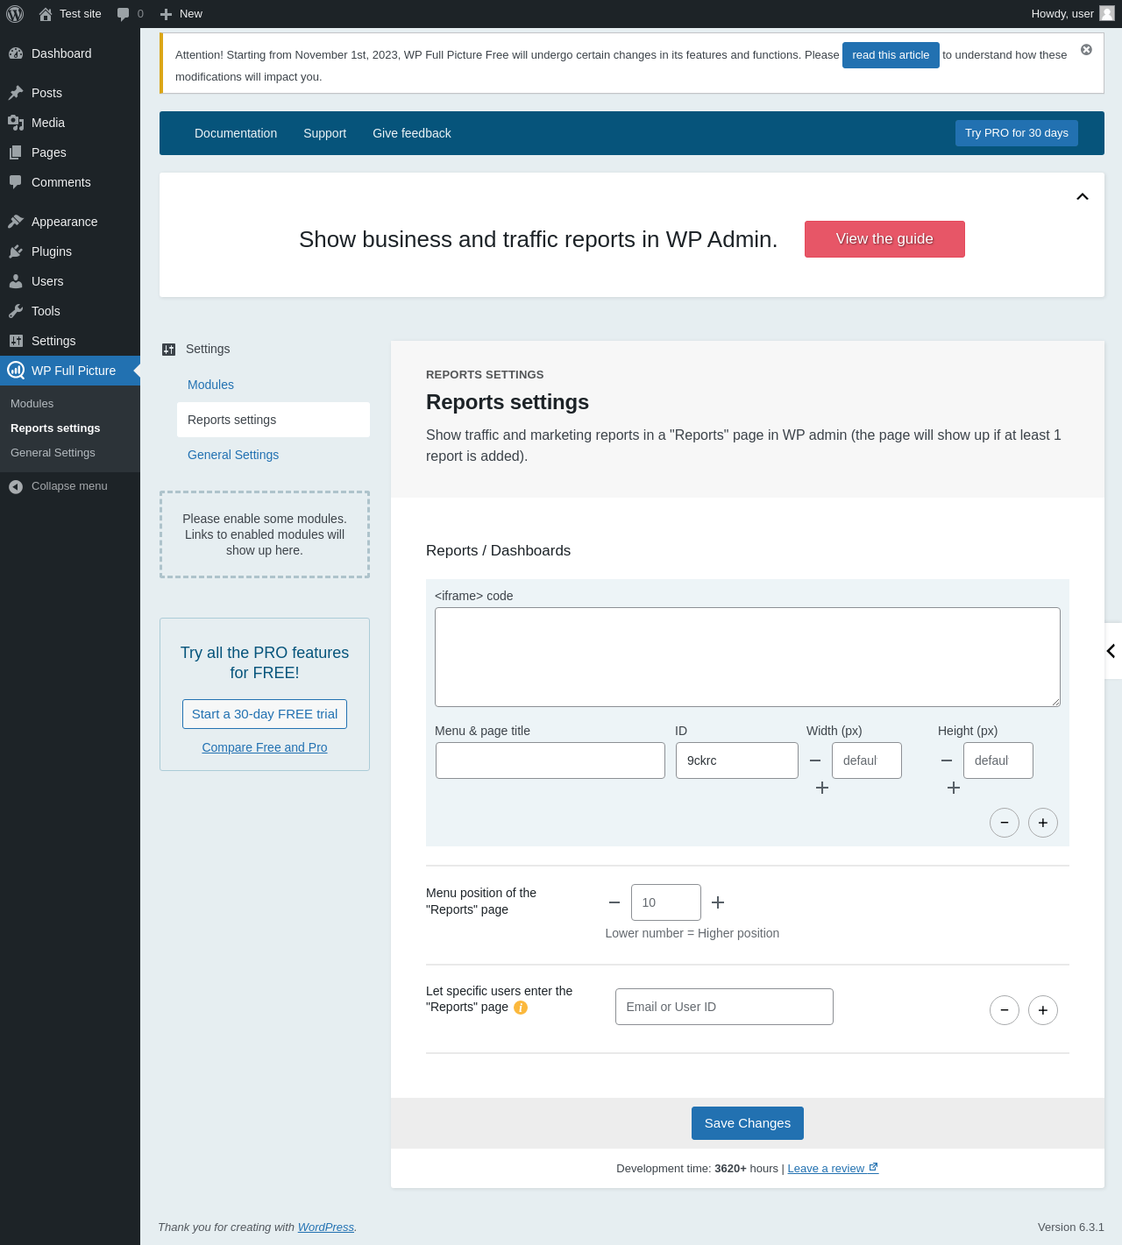Increase the Width value

[822, 788]
